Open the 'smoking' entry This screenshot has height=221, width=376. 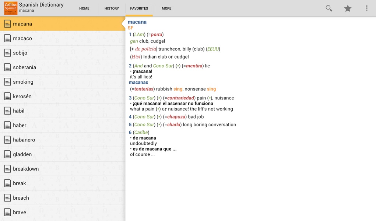point(63,82)
